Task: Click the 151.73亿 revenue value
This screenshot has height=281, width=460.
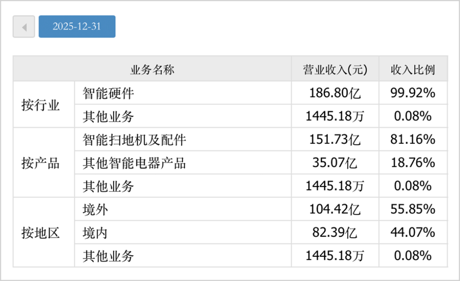Action: (335, 140)
